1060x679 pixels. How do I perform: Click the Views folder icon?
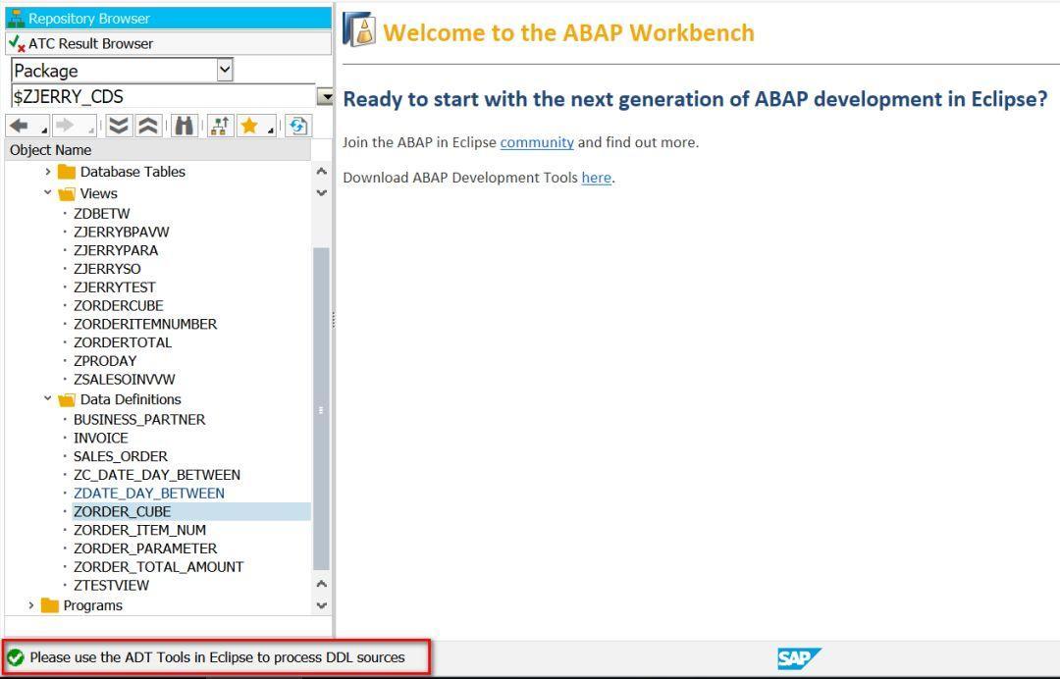(67, 194)
